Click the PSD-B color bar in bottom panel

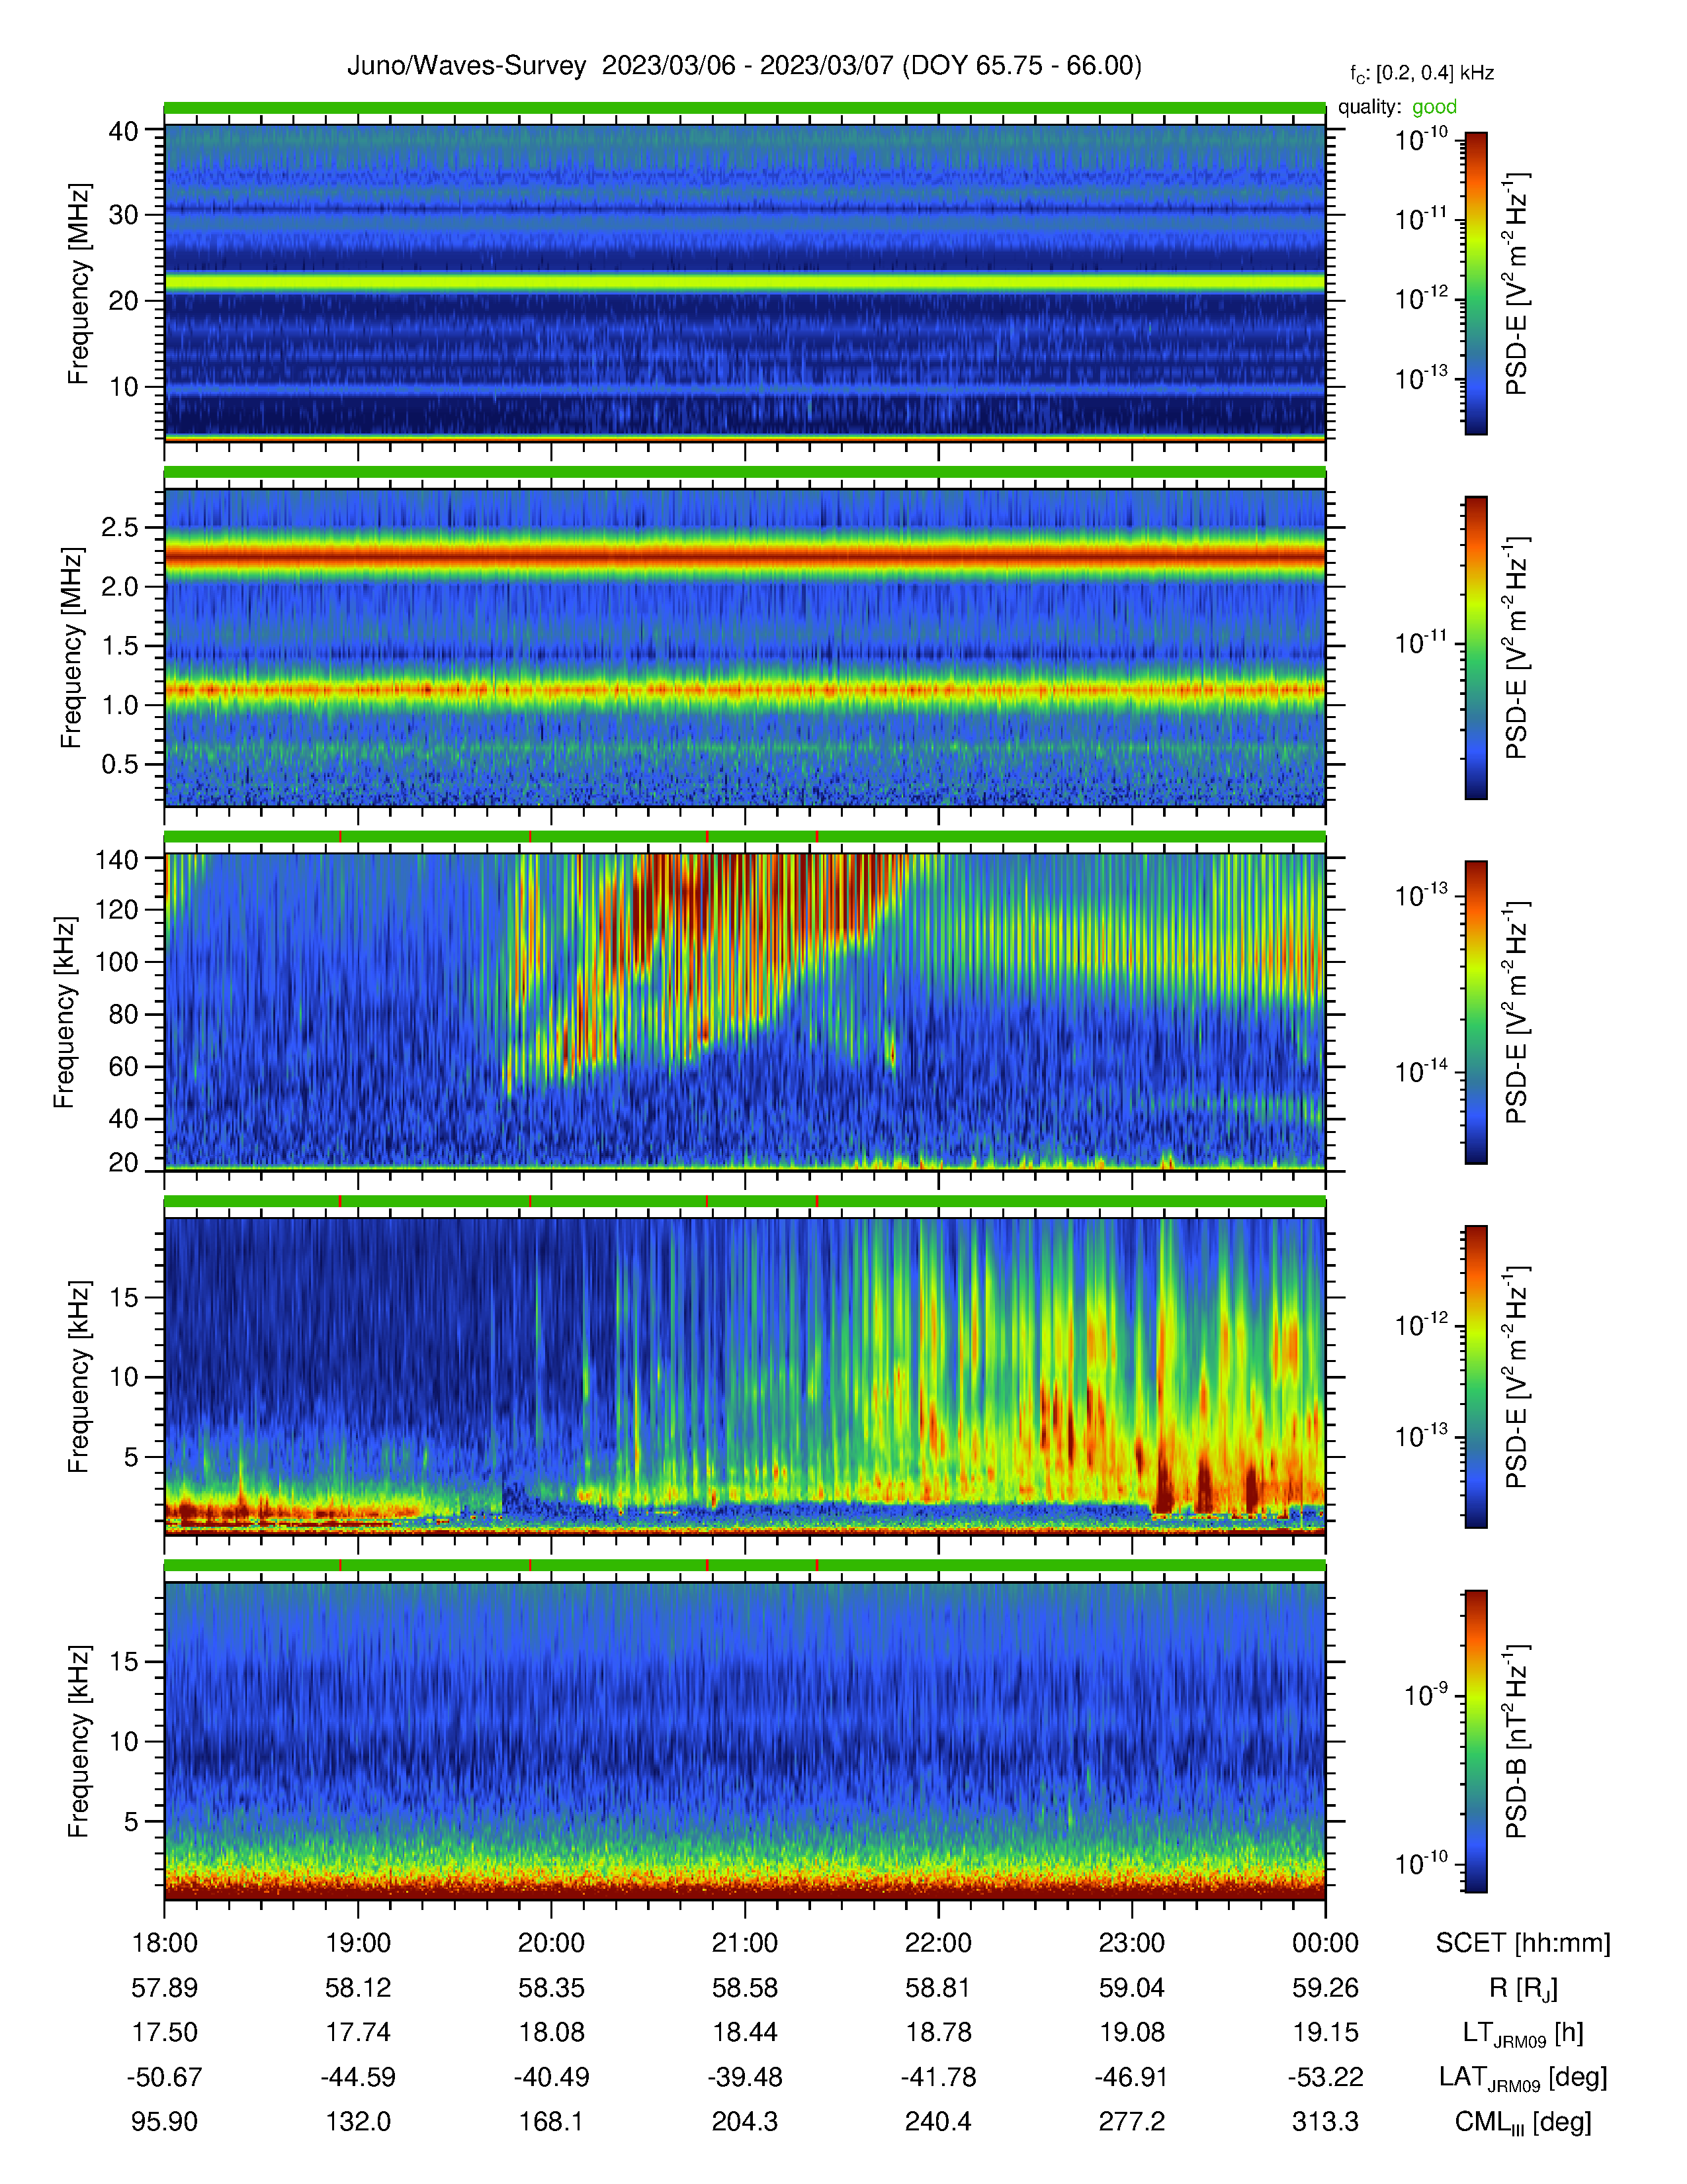click(1475, 1741)
